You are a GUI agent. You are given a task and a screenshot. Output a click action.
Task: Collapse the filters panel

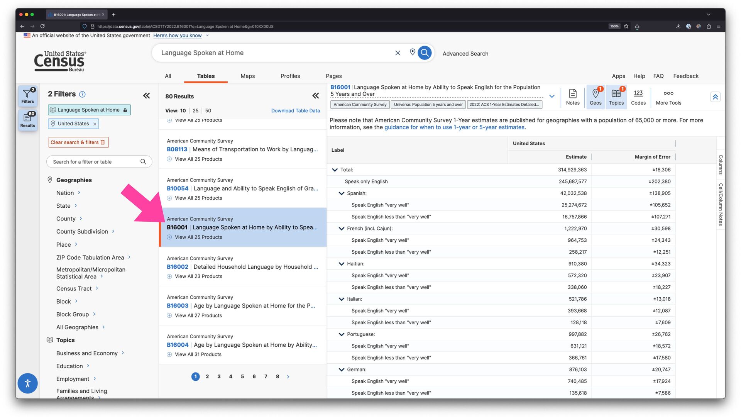[146, 95]
